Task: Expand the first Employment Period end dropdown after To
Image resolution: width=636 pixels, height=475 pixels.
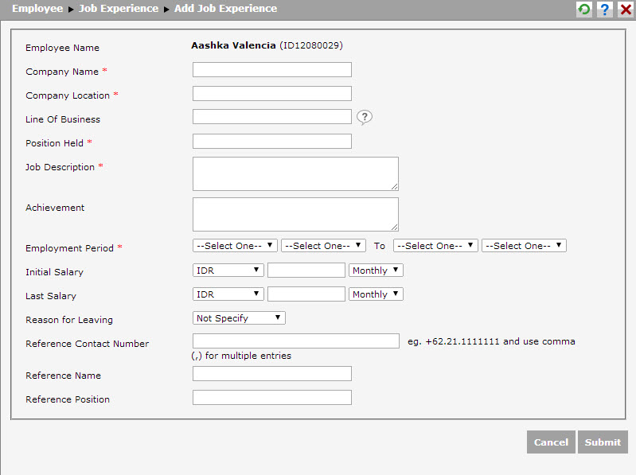Action: click(435, 246)
